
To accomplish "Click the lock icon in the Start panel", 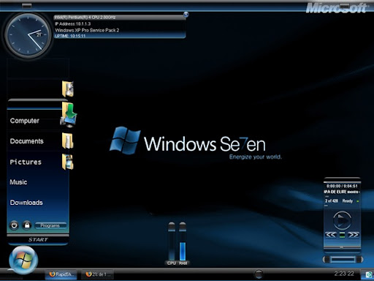I will 27,225.
